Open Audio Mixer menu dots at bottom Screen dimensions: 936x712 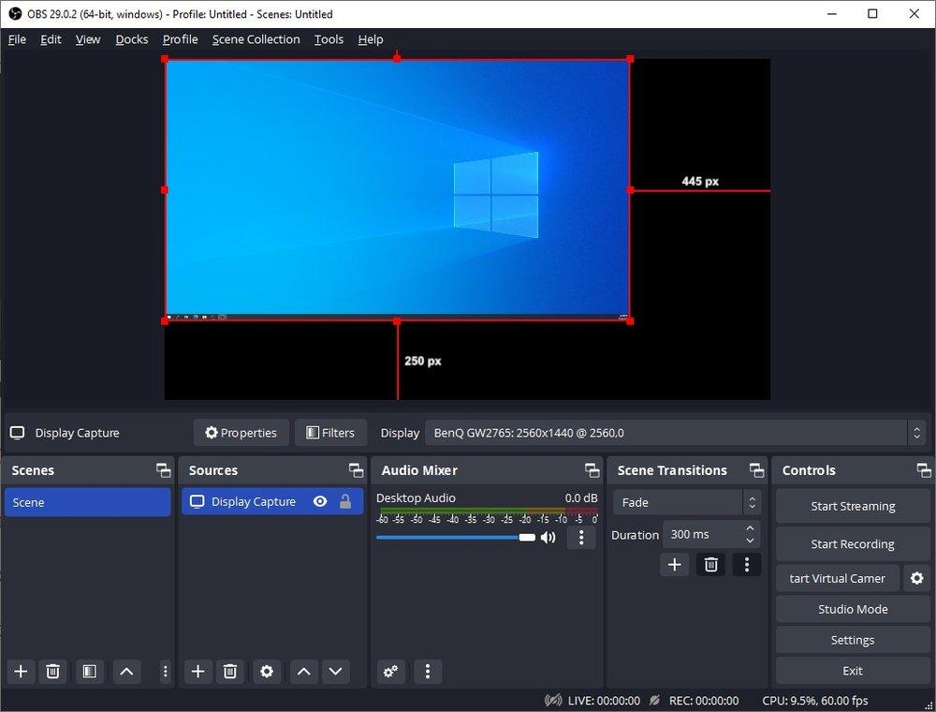(428, 672)
